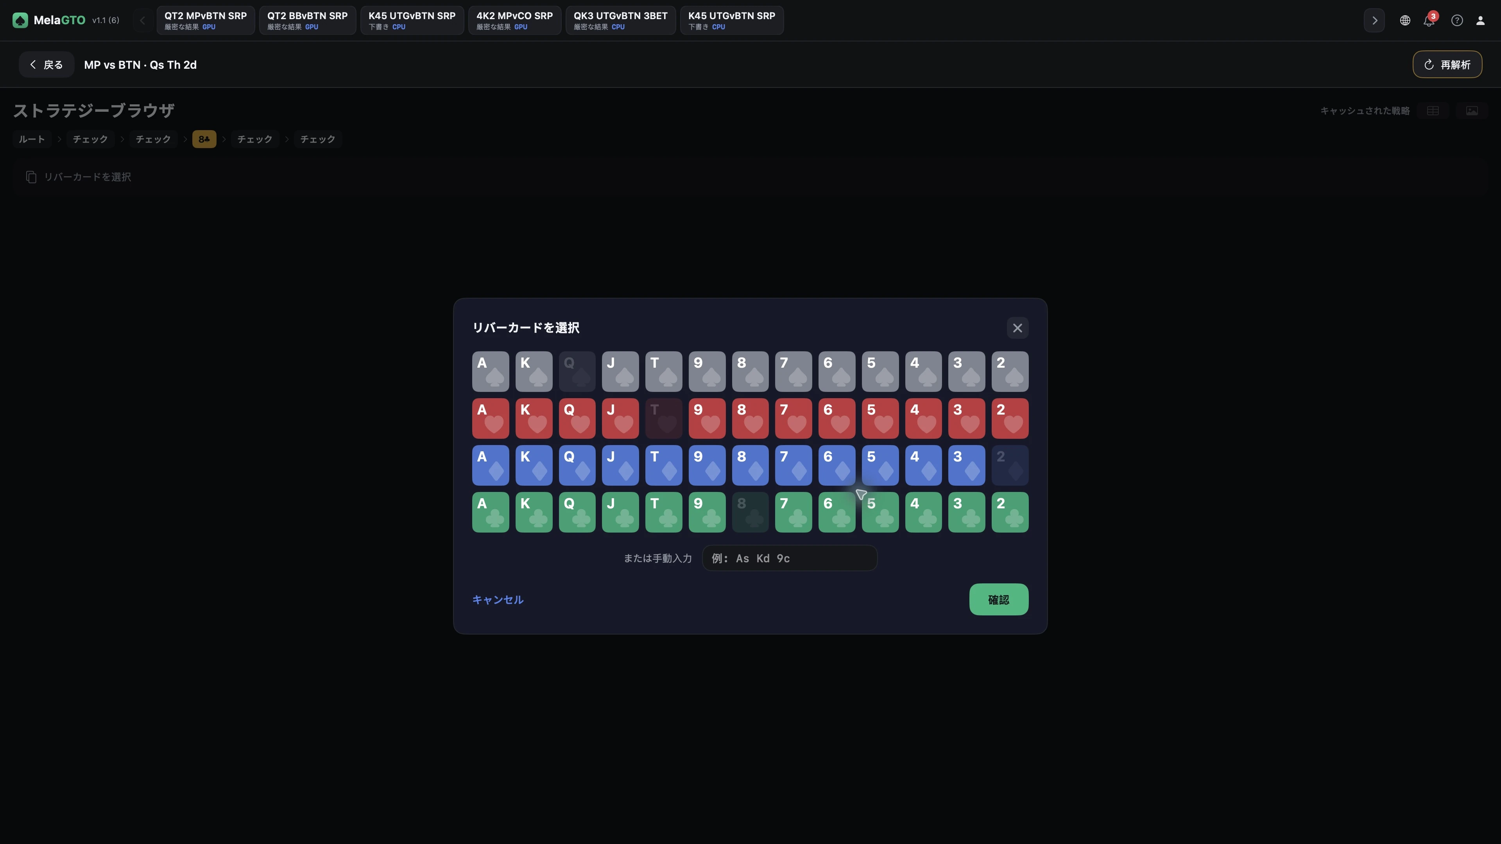Select the 5 of diamonds card

point(880,465)
